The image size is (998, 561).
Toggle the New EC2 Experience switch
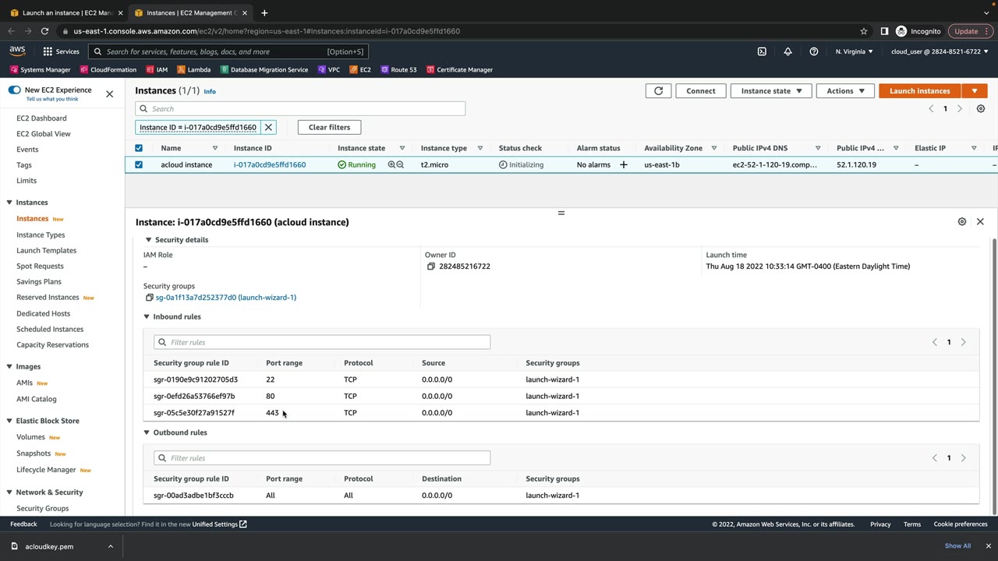pos(15,90)
